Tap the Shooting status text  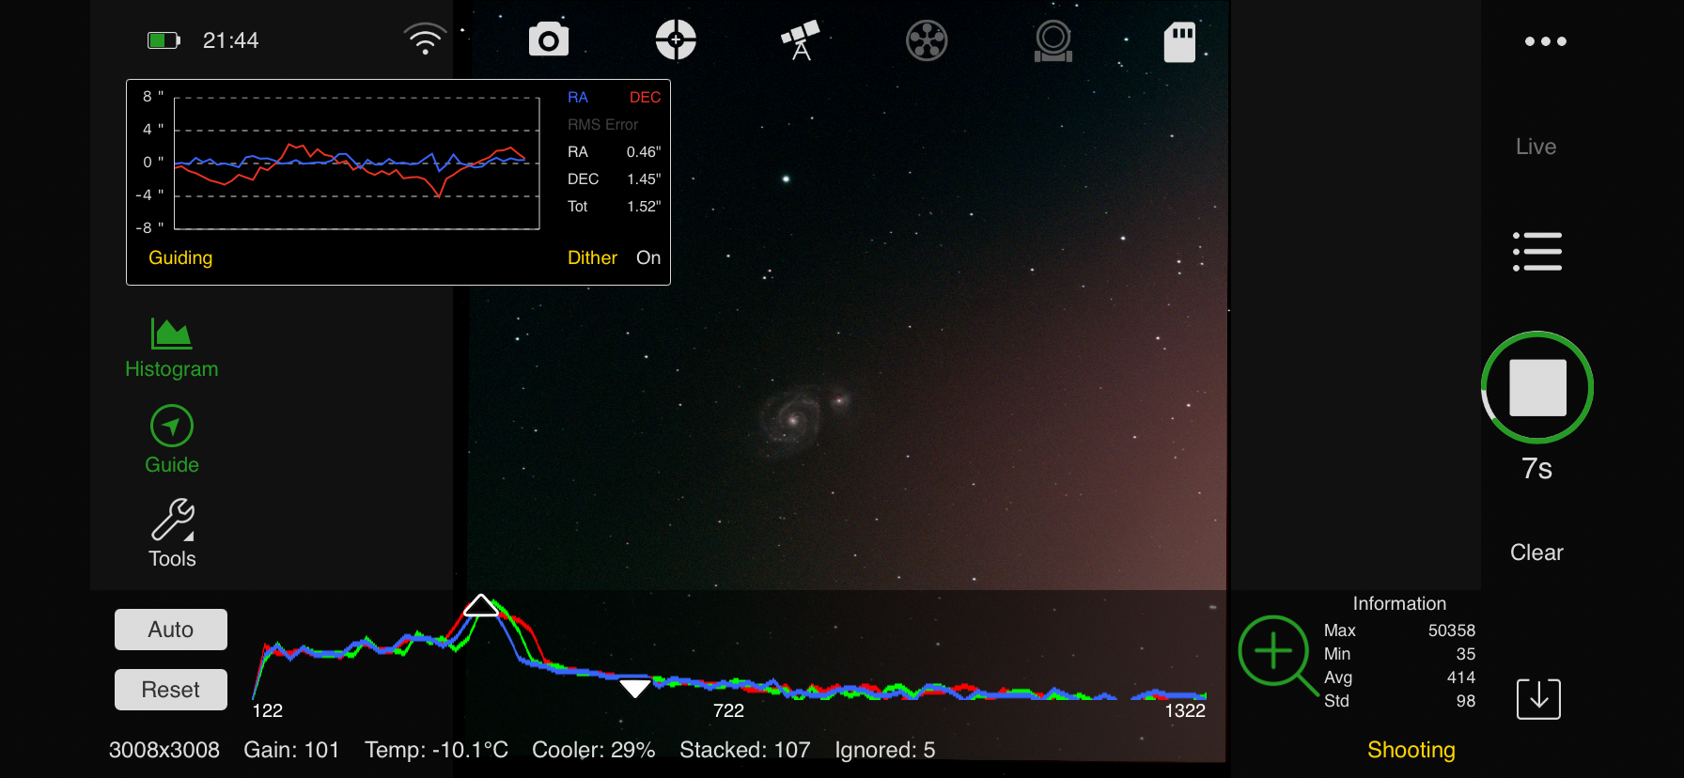click(1411, 750)
